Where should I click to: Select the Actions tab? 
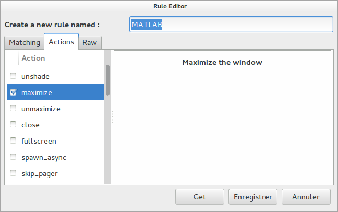click(61, 42)
